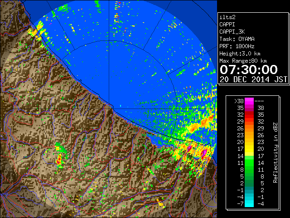Click the 'ilts2' label in info box

click(227, 17)
